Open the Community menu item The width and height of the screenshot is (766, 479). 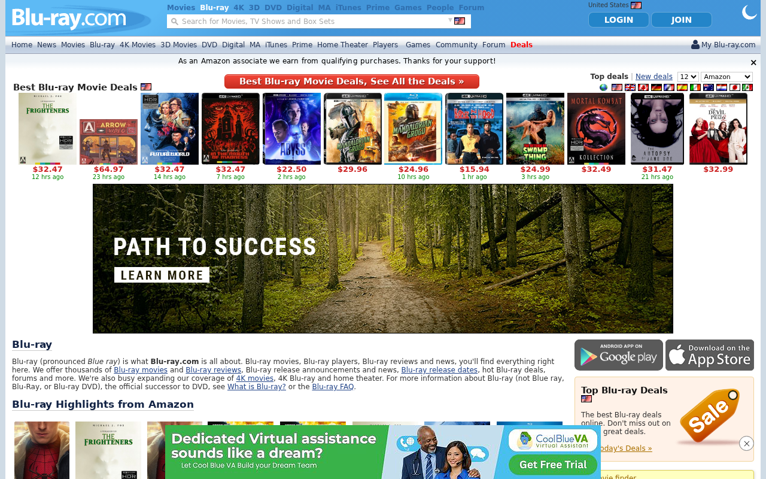pyautogui.click(x=457, y=45)
